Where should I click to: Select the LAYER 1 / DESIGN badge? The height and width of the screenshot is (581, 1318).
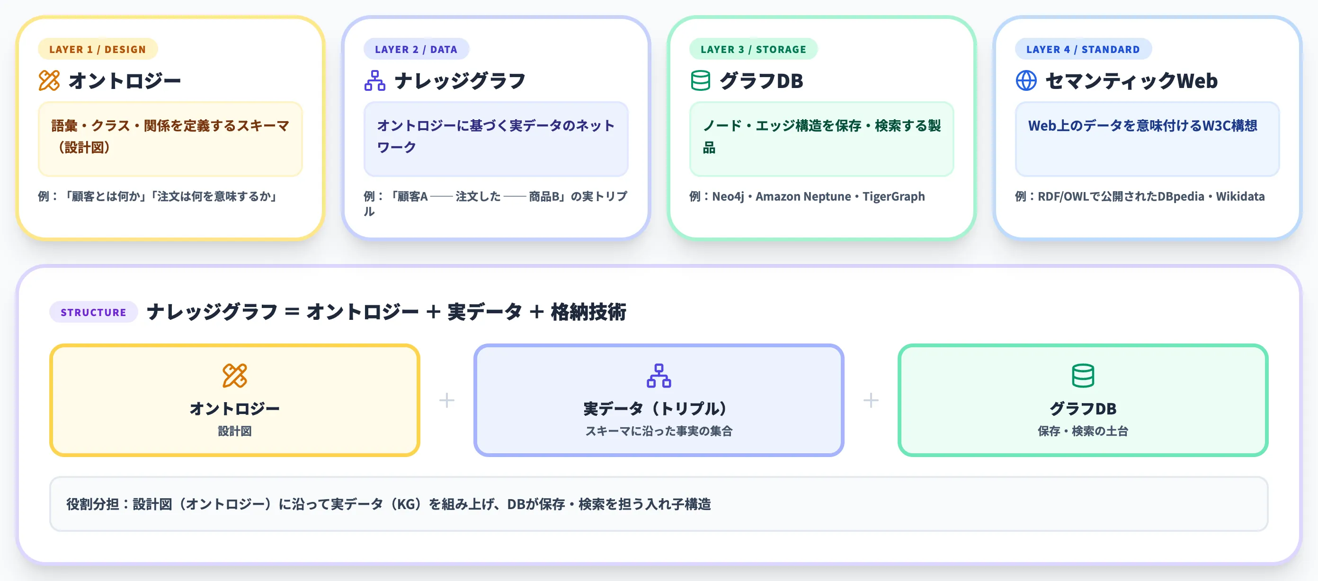tap(97, 49)
